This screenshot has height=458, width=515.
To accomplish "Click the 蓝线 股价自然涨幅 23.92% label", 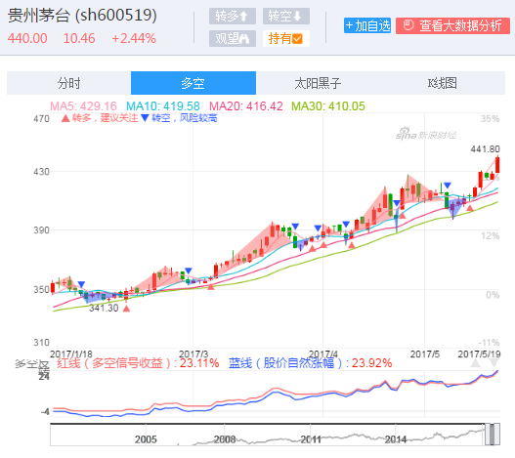I will click(311, 363).
